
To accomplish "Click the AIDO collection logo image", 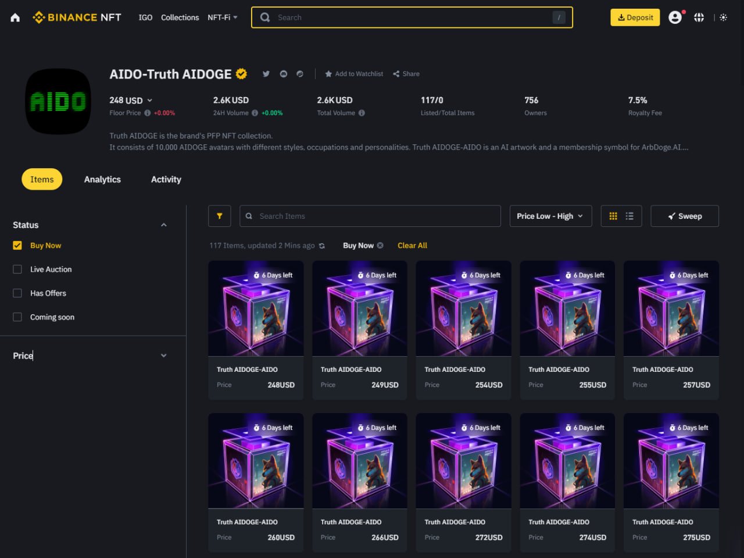I will [58, 102].
